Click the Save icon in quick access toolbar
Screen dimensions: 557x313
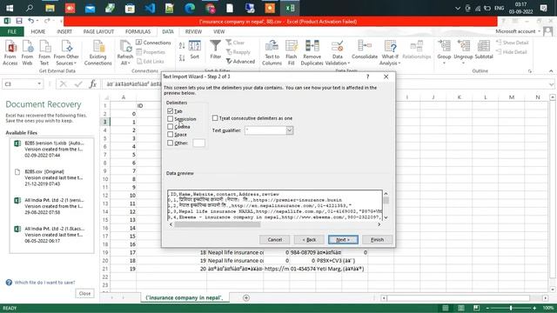19,21
